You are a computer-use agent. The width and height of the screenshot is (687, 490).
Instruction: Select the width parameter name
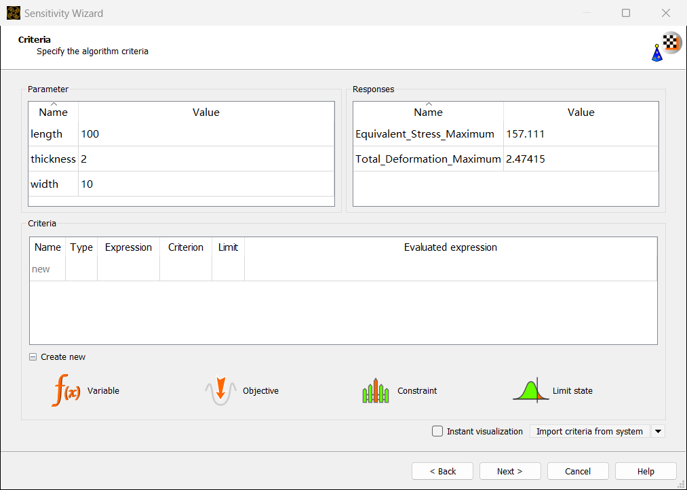54,184
